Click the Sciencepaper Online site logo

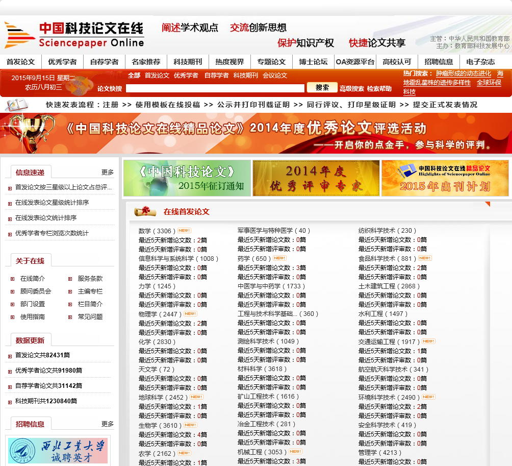[x=74, y=35]
